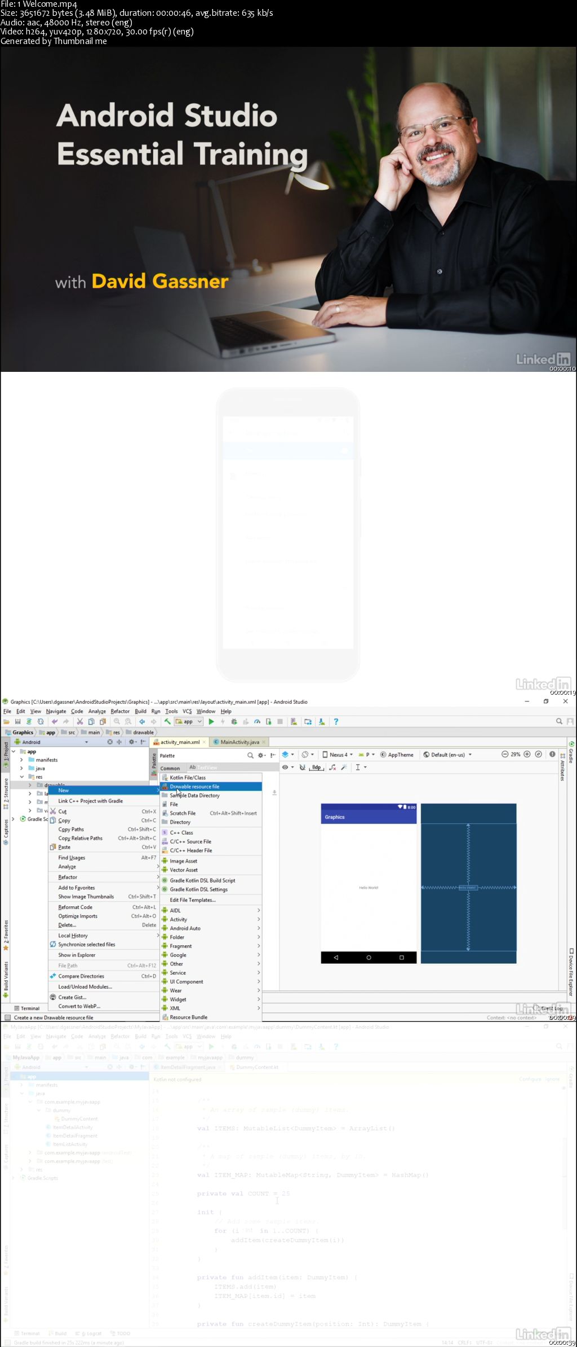
Task: Toggle the Project tool window tab
Action: coord(6,753)
